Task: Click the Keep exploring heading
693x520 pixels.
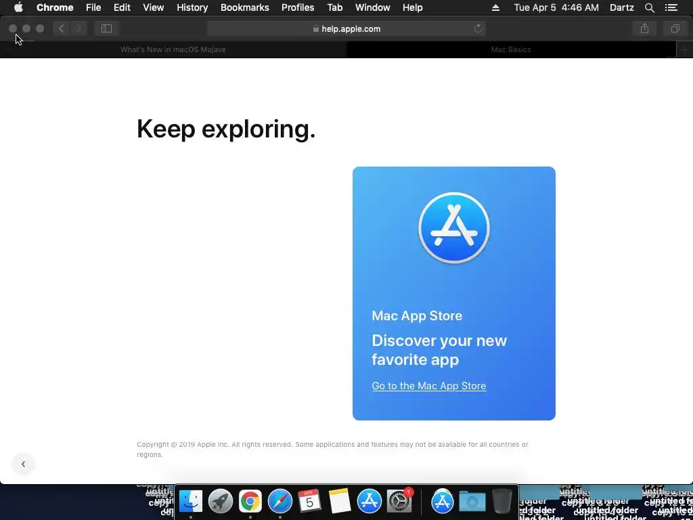Action: (226, 129)
